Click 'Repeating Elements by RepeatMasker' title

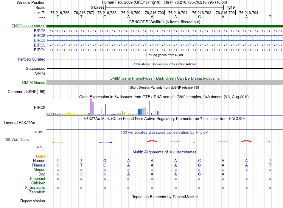tap(164, 197)
